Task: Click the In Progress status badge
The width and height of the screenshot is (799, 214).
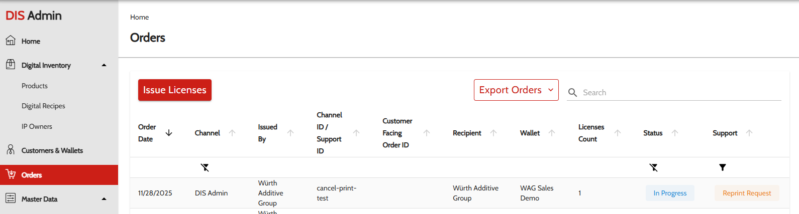Action: [x=669, y=193]
